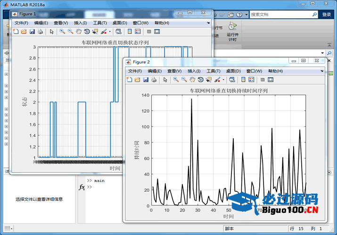Insert Legend icon in Figure 1 toolbar

[x=138, y=31]
